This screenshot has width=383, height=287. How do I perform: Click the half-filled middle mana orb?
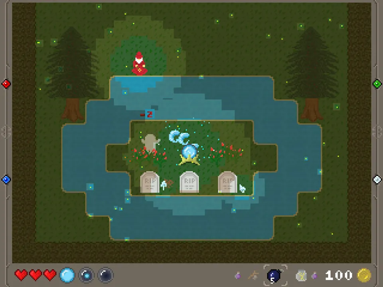(x=86, y=275)
